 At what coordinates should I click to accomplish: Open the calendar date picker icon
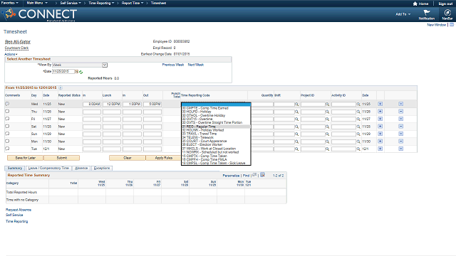pyautogui.click(x=77, y=71)
